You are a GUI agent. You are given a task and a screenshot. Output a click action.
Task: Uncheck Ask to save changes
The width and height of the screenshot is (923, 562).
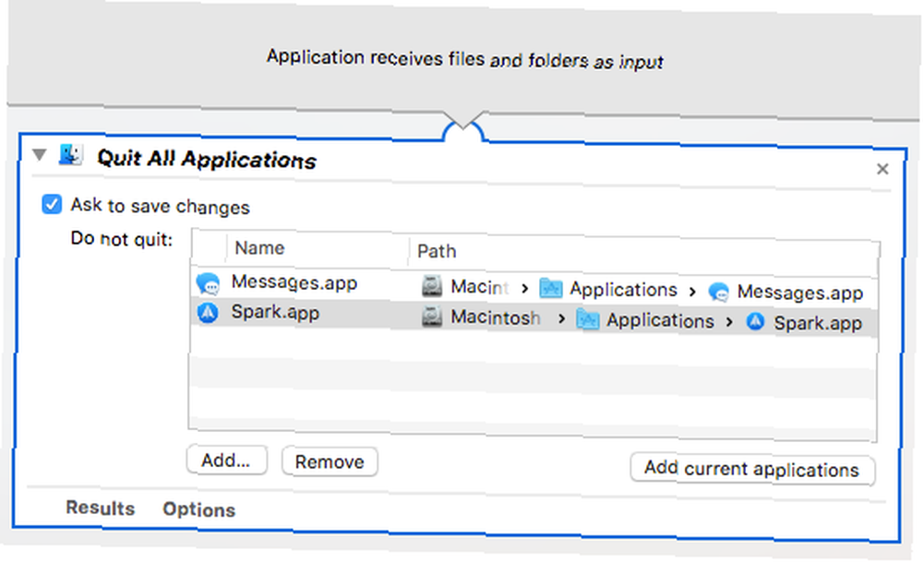52,204
